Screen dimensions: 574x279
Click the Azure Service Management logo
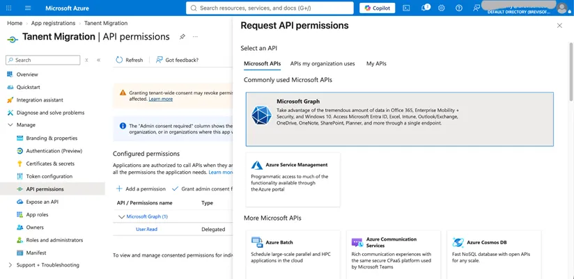pyautogui.click(x=256, y=165)
